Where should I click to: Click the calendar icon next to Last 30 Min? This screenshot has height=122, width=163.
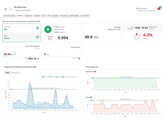pyautogui.click(x=137, y=8)
